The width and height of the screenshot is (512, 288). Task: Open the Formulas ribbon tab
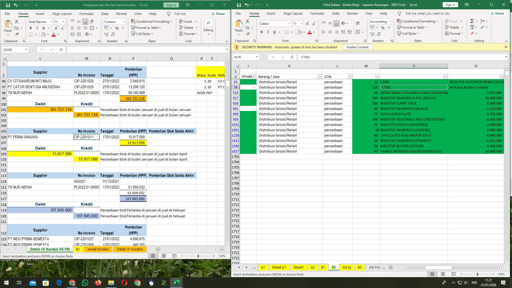point(86,14)
